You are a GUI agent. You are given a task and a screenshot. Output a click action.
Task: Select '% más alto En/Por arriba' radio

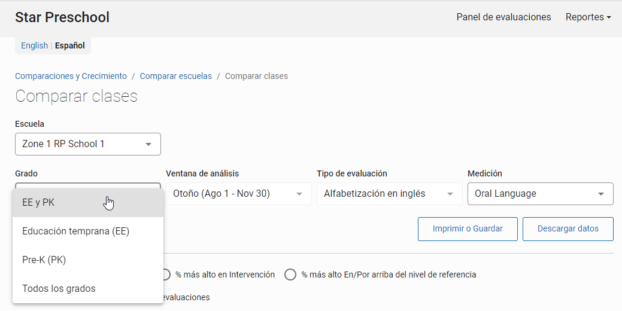pos(290,275)
